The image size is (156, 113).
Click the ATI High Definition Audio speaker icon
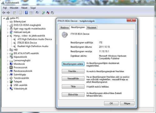(x=15, y=39)
